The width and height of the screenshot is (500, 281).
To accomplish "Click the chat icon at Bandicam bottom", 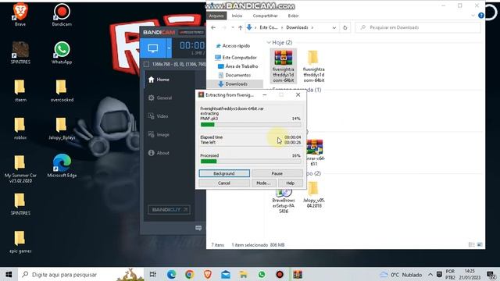I will [198, 228].
